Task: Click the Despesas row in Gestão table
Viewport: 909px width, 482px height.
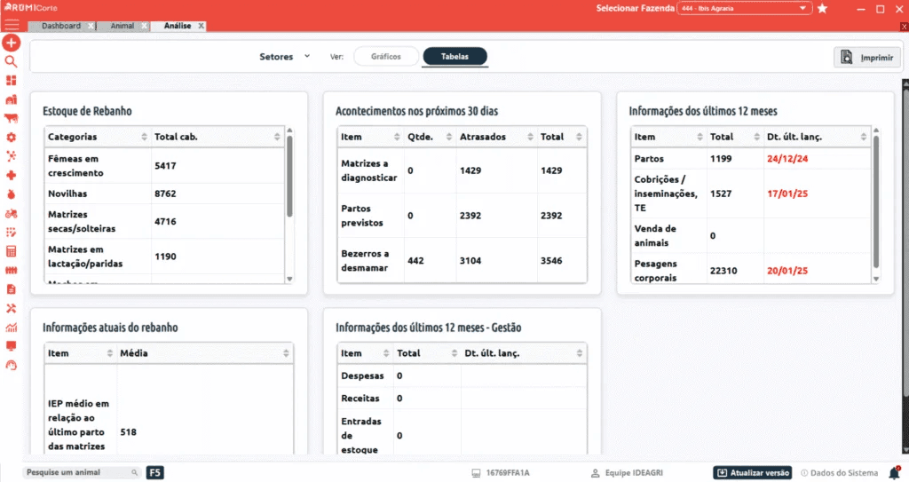Action: click(462, 375)
